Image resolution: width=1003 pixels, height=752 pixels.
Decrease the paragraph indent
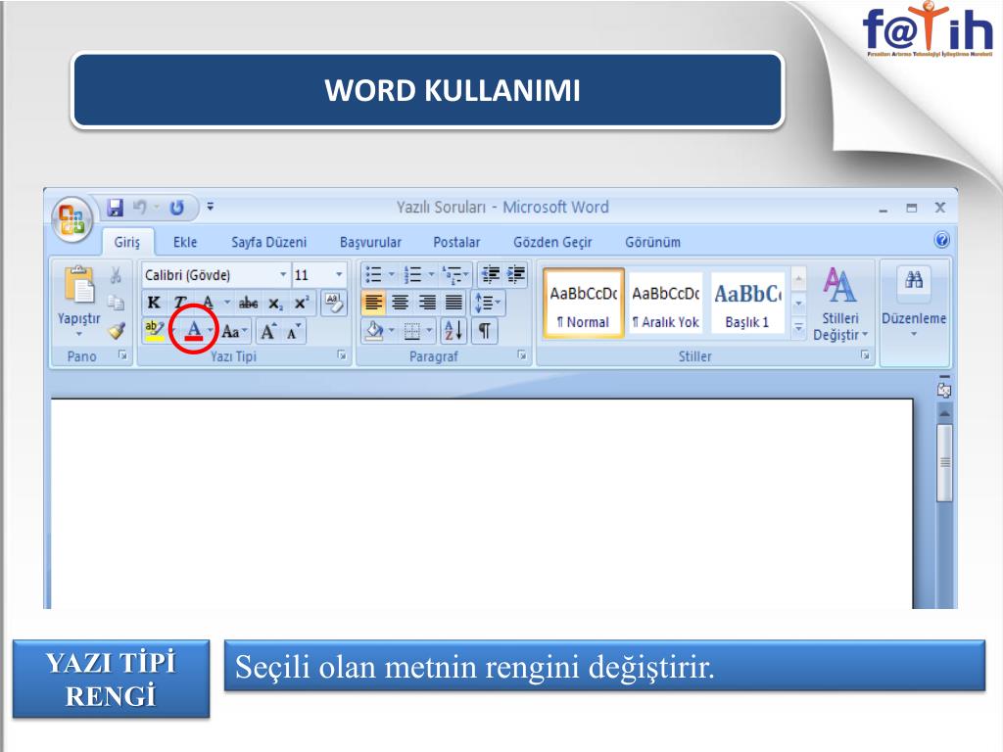coord(491,275)
